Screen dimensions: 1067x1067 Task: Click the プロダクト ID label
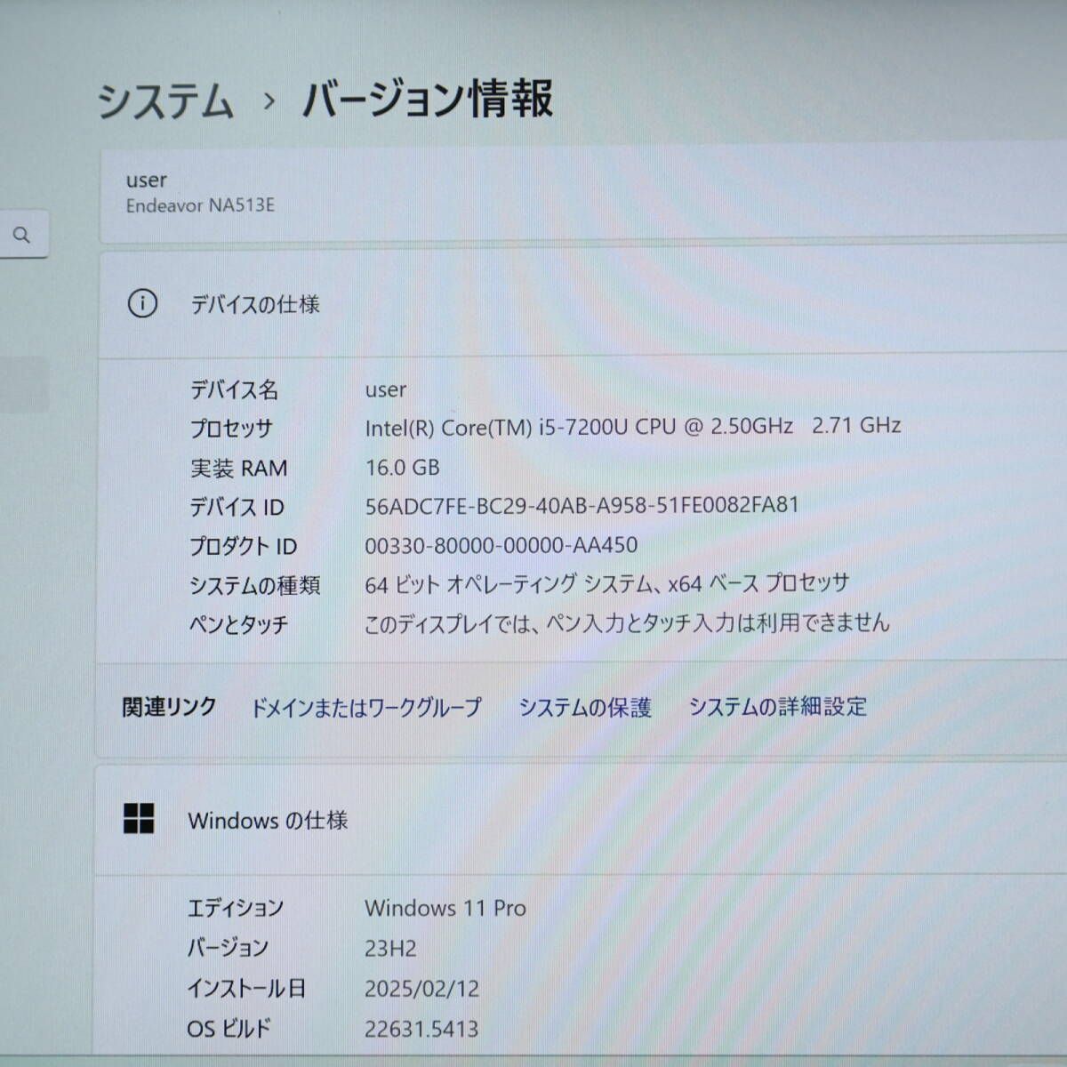pyautogui.click(x=243, y=546)
